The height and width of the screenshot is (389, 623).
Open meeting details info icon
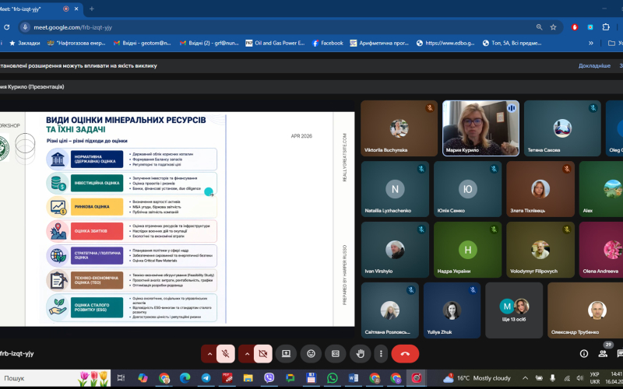(583, 354)
